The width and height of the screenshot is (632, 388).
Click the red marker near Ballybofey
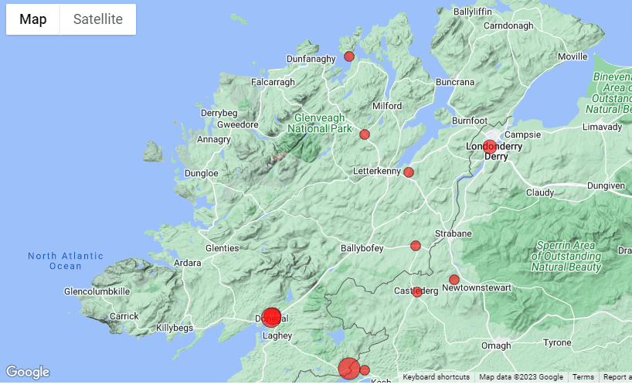pos(416,246)
